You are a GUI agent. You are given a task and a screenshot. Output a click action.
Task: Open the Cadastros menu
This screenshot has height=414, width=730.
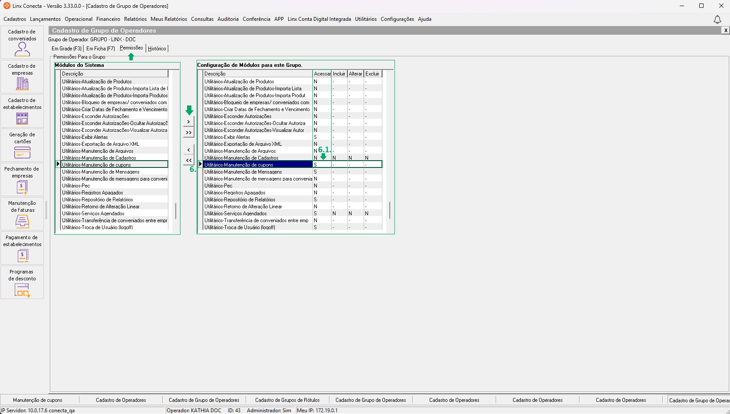(x=15, y=19)
